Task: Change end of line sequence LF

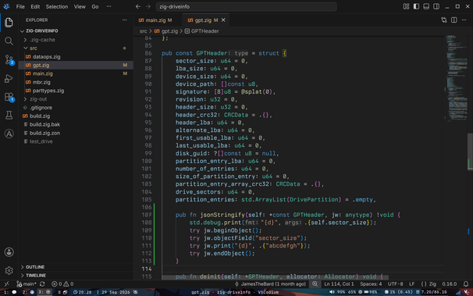Action: [412, 284]
